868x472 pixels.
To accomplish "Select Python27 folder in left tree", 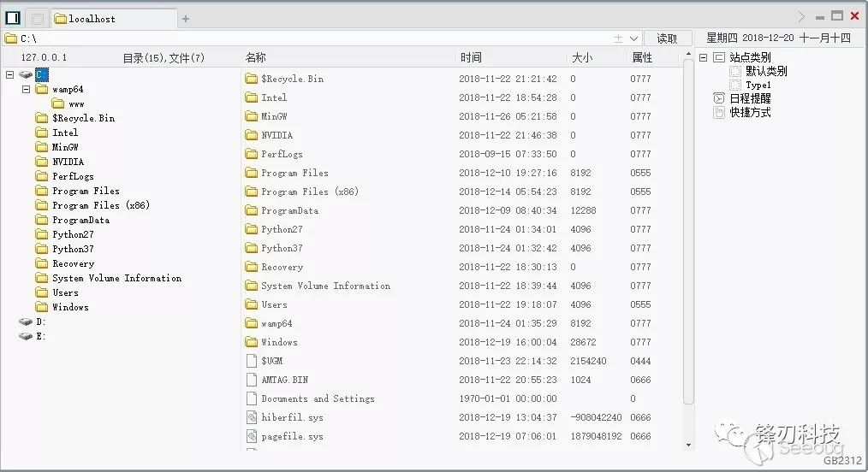I will coord(64,234).
